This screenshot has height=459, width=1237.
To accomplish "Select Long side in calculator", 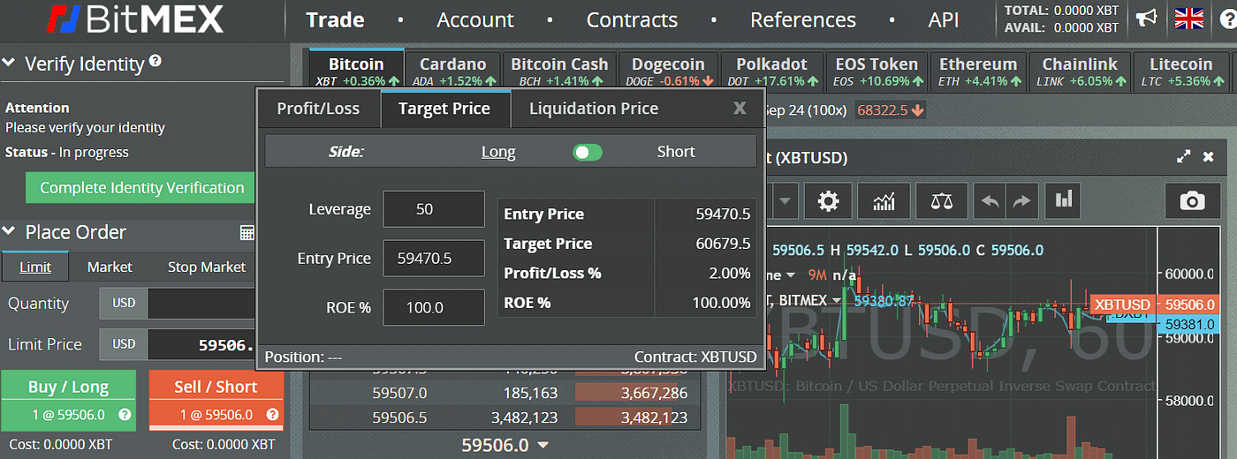I will coord(498,152).
